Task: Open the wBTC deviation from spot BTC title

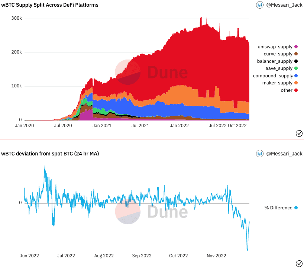Action: [50, 154]
